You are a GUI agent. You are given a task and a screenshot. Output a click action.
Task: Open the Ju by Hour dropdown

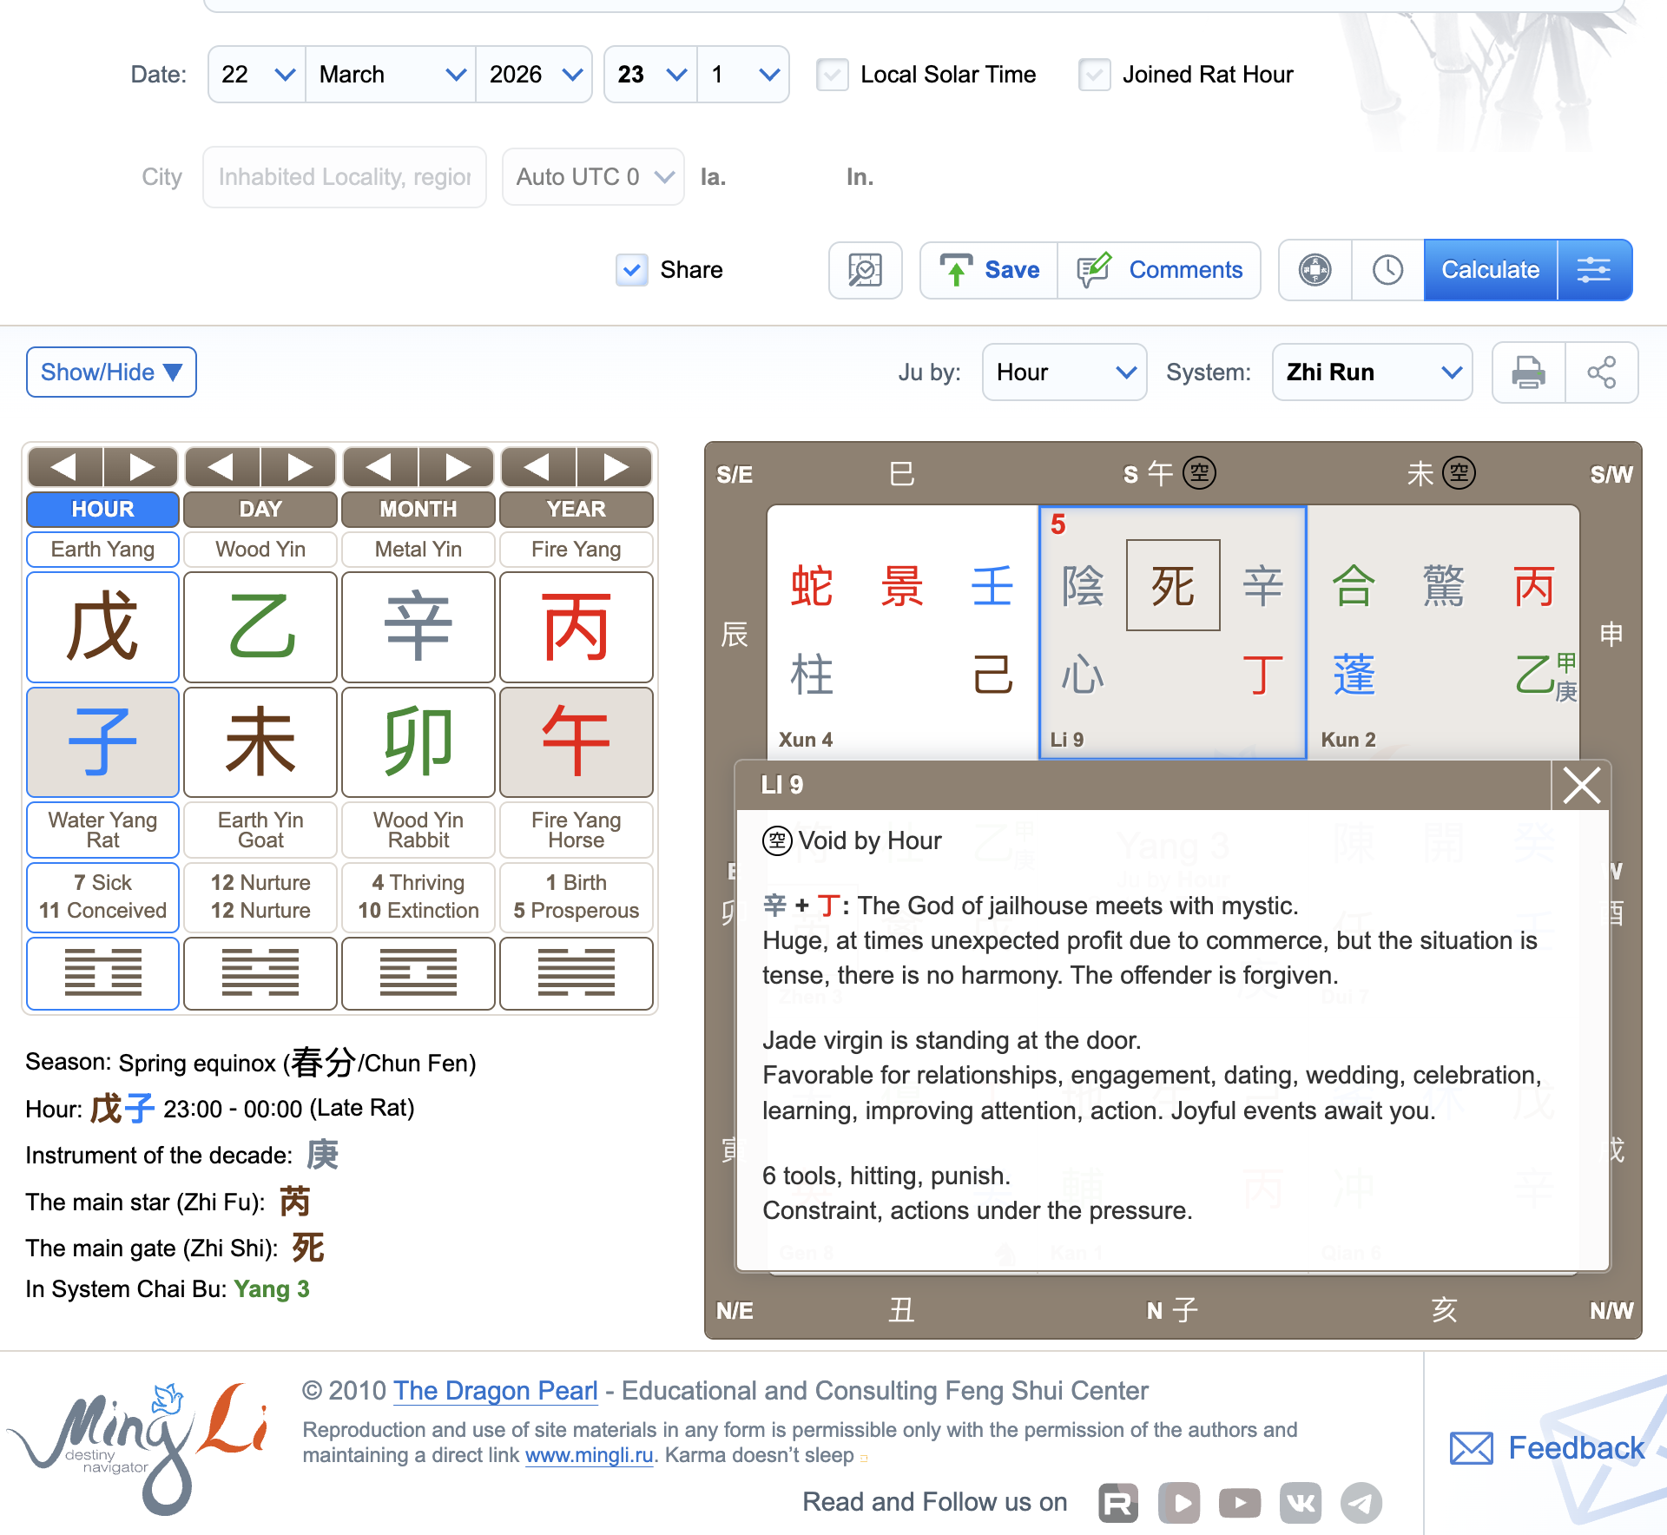click(1064, 372)
